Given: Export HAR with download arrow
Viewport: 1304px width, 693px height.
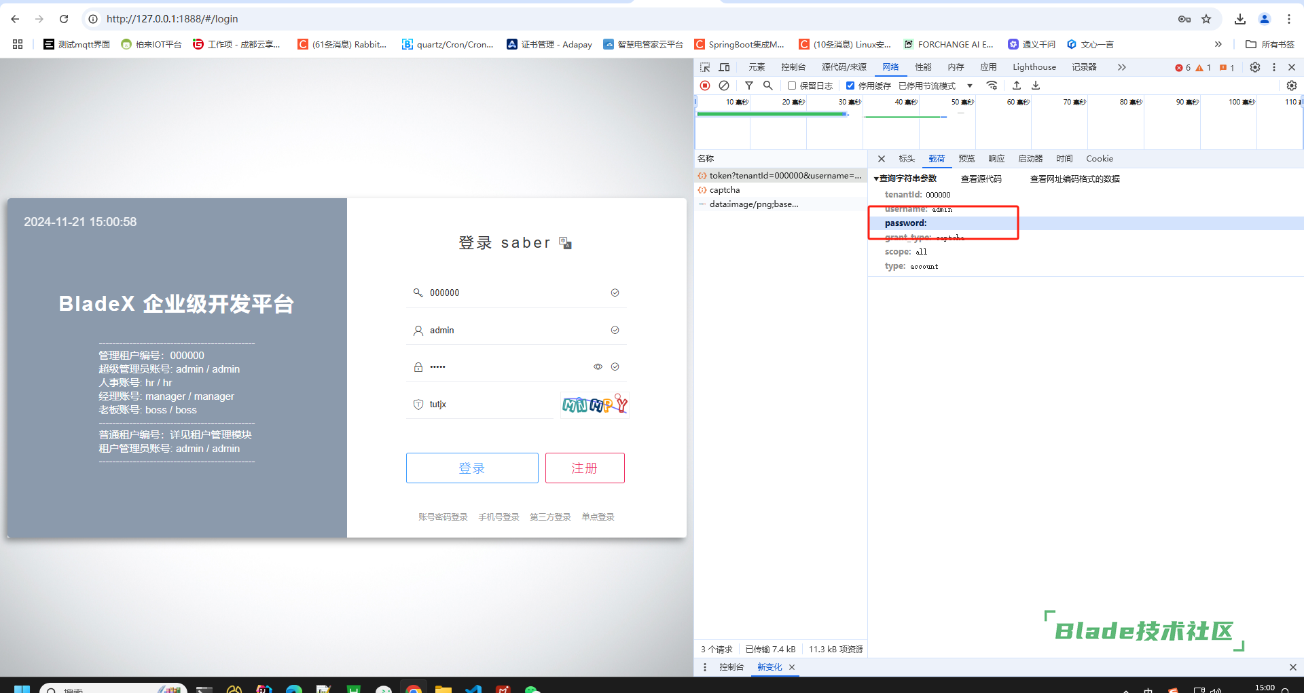Looking at the screenshot, I should click(1036, 86).
